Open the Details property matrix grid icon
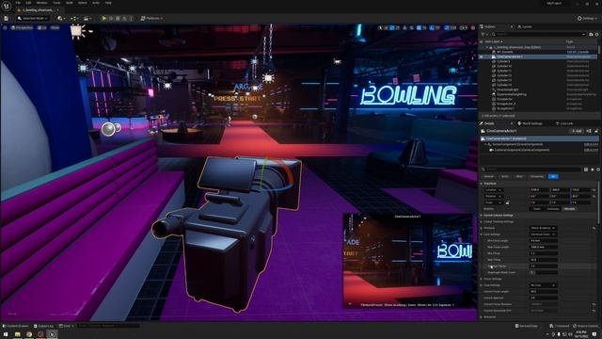The image size is (602, 339). pyautogui.click(x=586, y=169)
